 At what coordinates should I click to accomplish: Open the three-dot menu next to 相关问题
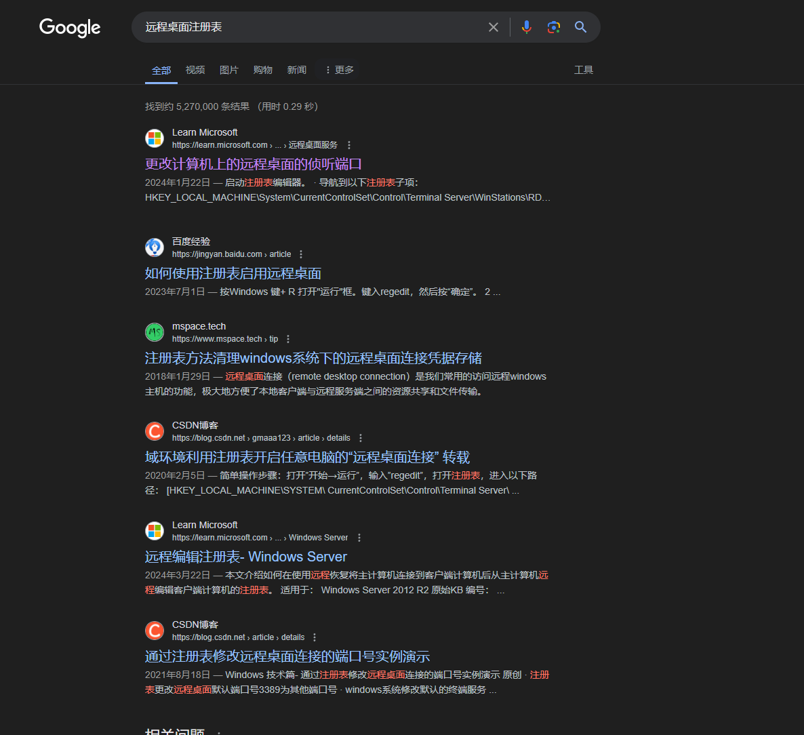point(219,733)
